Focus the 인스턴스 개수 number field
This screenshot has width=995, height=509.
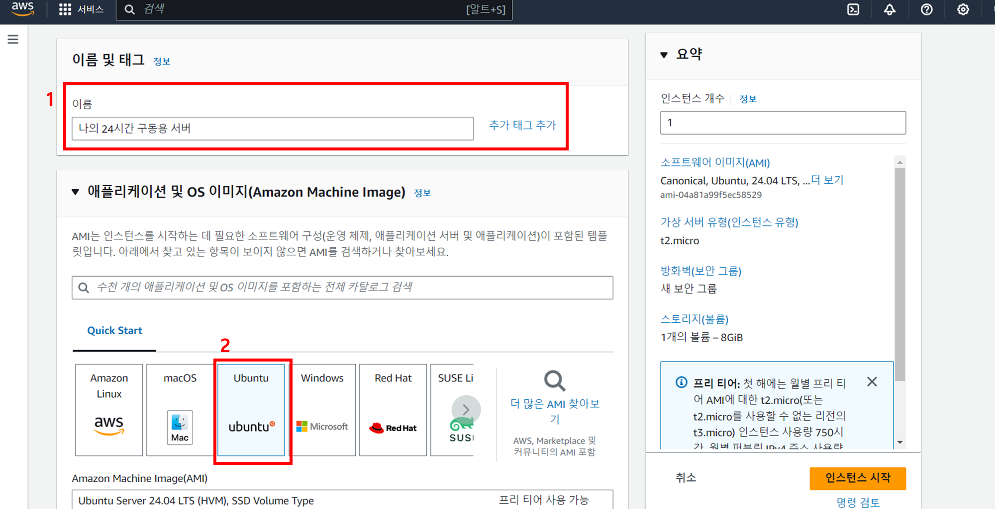tap(783, 123)
